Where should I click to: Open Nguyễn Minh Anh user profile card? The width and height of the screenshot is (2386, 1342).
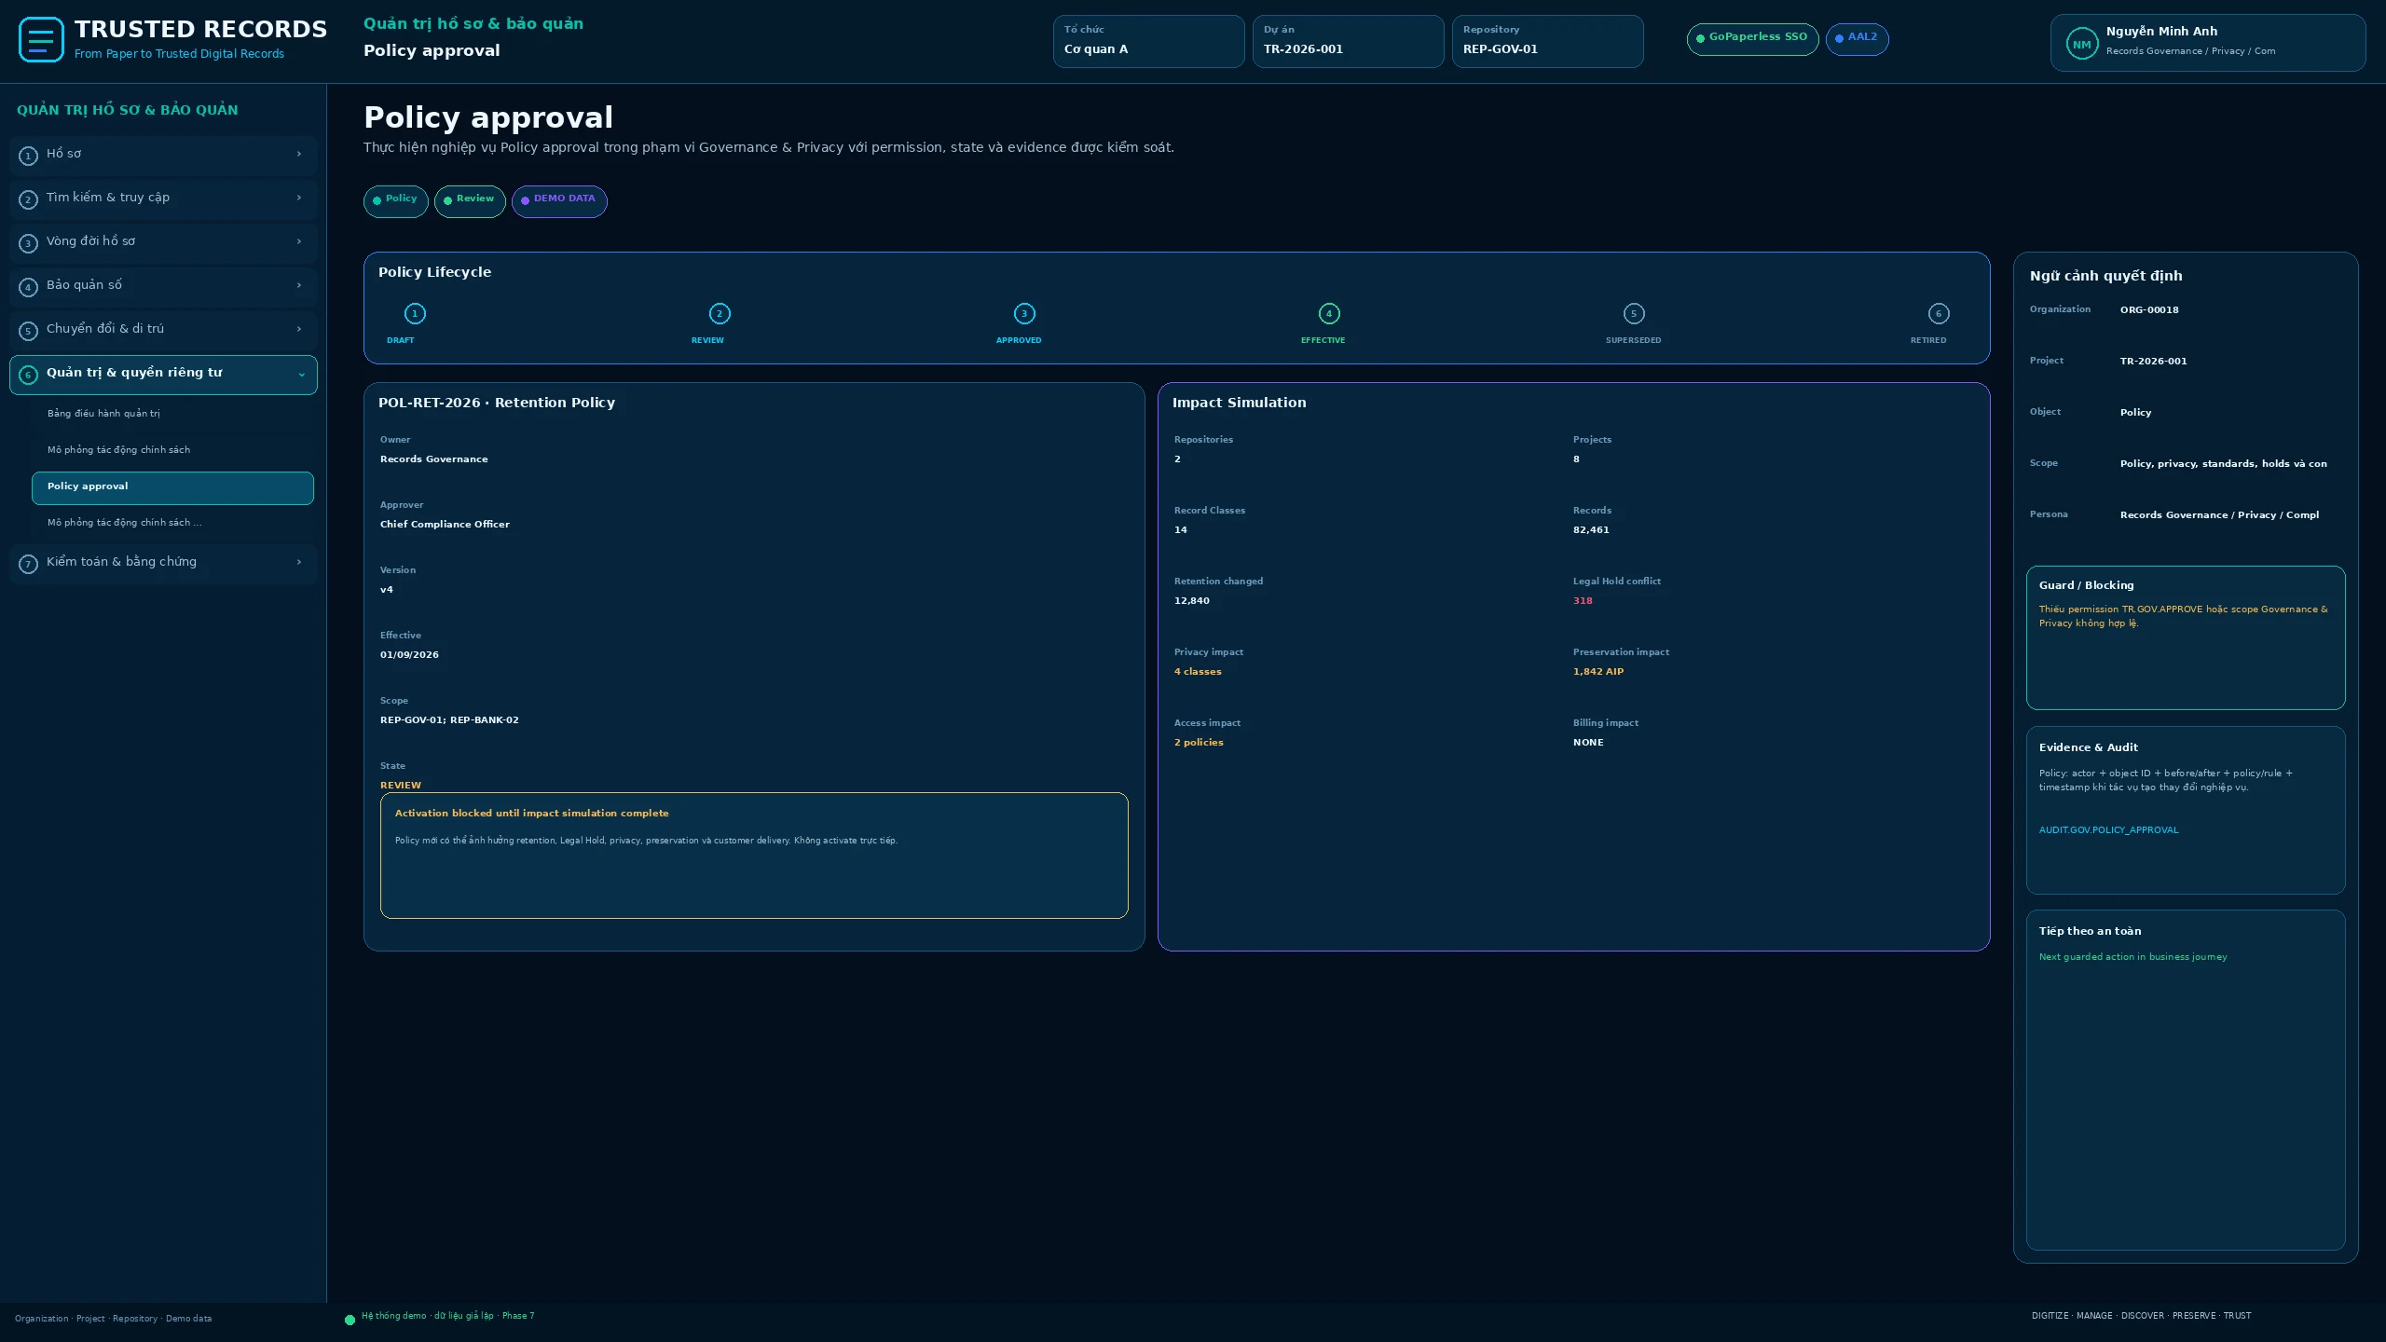tap(2207, 43)
